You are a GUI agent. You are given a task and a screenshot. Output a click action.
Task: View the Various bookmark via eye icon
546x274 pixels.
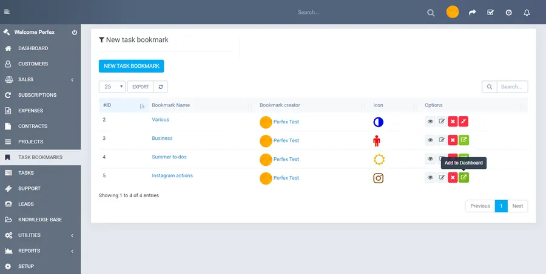(430, 122)
